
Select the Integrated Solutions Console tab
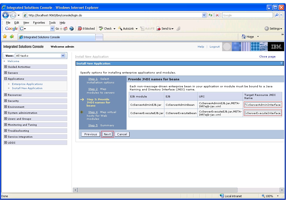[x=57, y=37]
